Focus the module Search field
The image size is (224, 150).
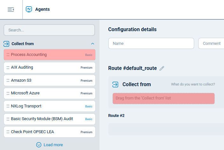(49, 30)
